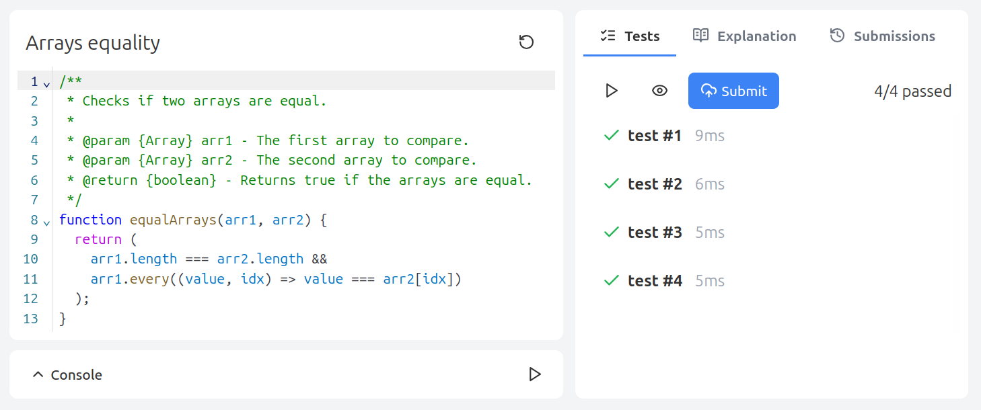This screenshot has width=981, height=410.
Task: Click the checklist icon in the Tests tab
Action: coord(608,36)
